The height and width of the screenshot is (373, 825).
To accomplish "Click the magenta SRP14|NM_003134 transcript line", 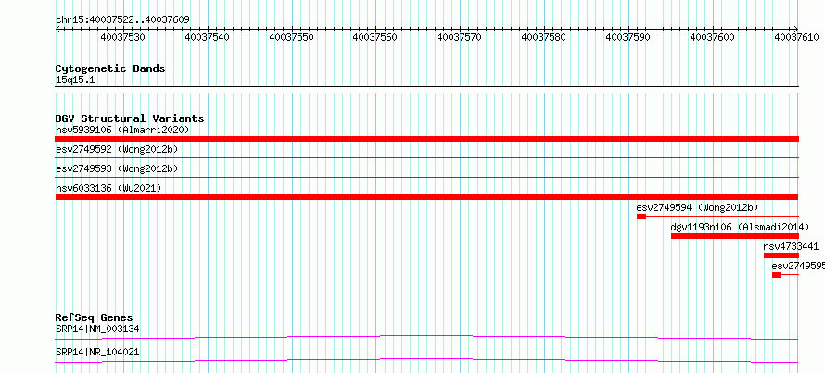I will tap(427, 337).
